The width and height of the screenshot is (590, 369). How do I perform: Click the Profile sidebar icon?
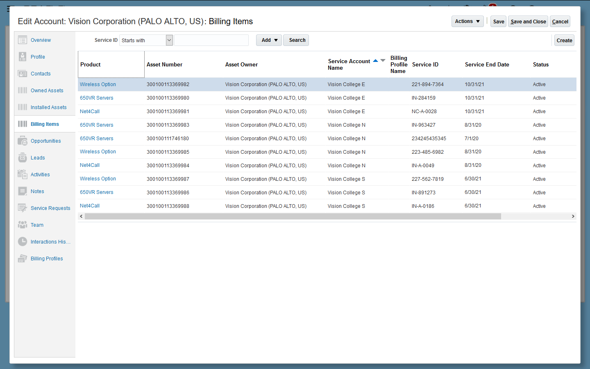(x=23, y=57)
